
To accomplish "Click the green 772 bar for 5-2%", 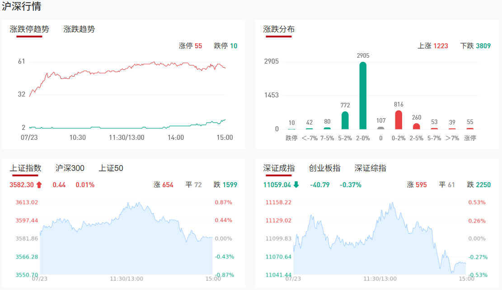I will pyautogui.click(x=345, y=120).
